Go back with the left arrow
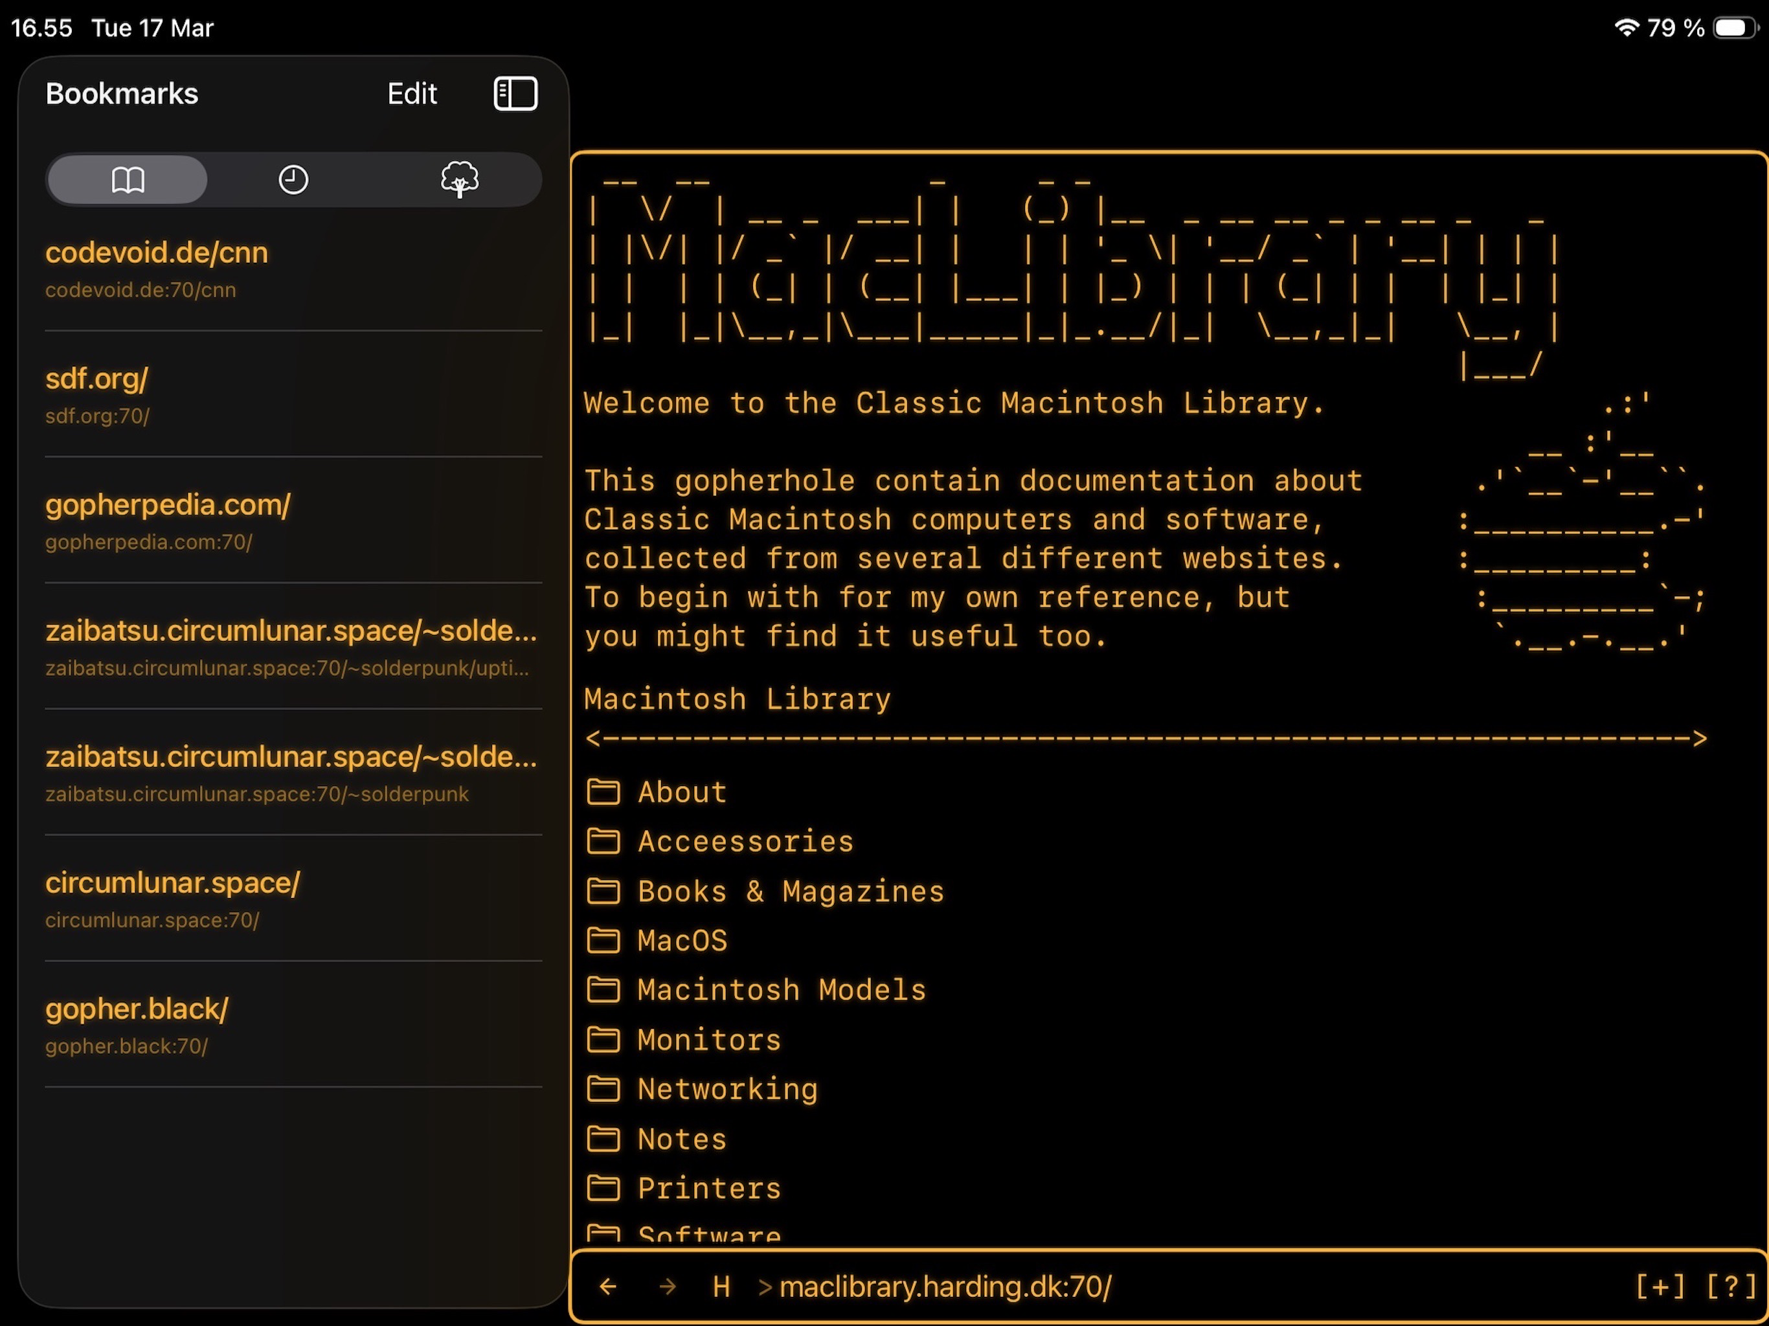 tap(608, 1287)
